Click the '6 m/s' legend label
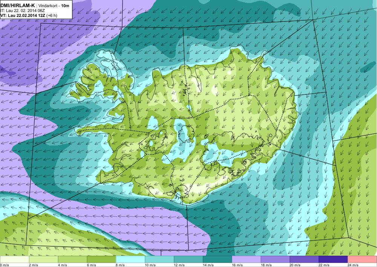 (x=91, y=265)
